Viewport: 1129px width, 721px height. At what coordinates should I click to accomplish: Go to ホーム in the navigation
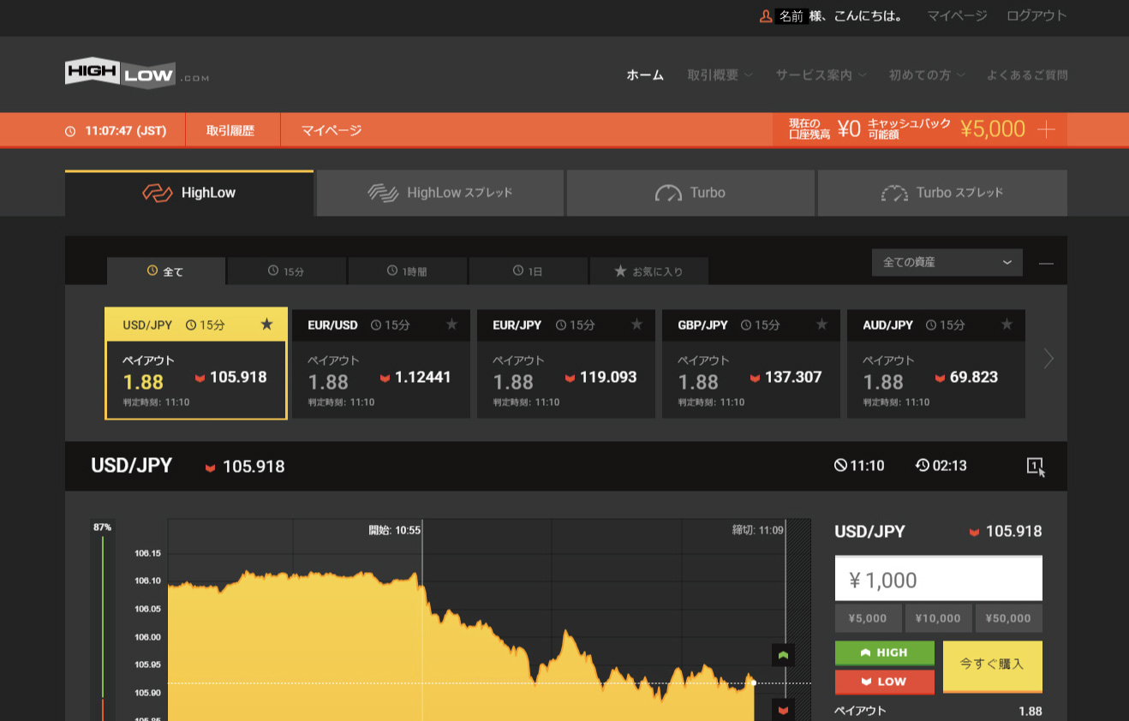(645, 75)
